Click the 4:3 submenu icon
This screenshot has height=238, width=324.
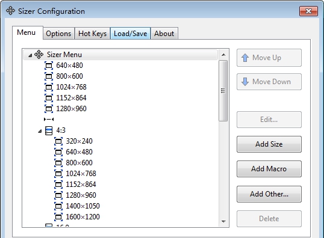tap(49, 130)
